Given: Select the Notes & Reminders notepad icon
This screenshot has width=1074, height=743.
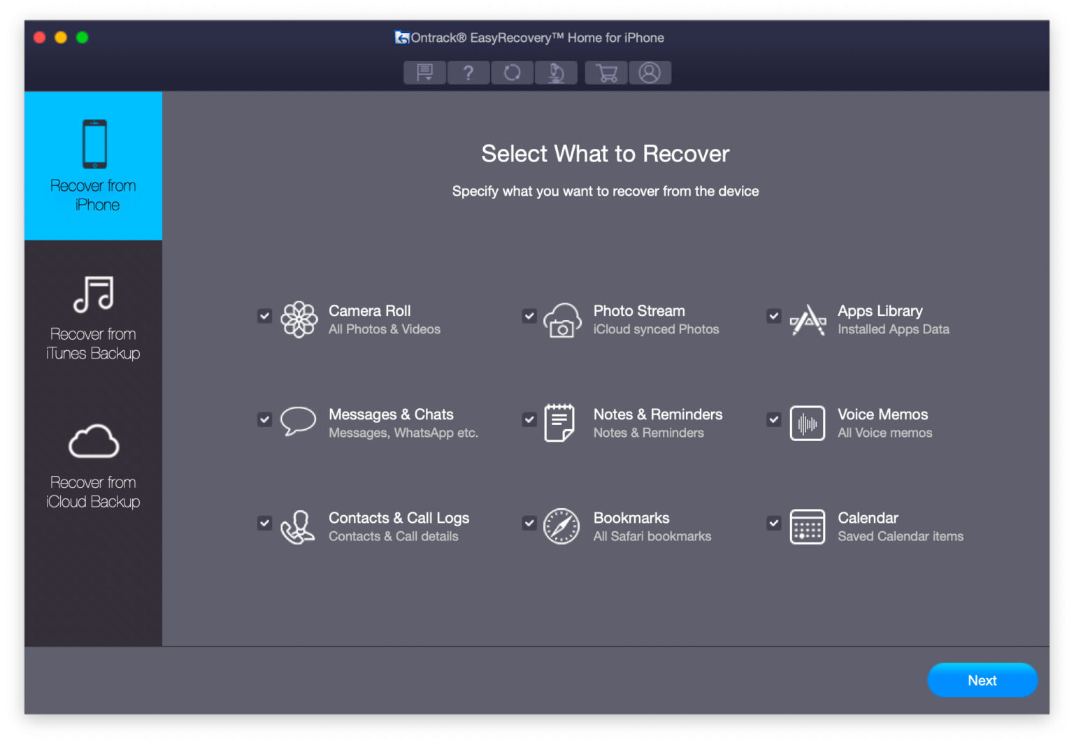Looking at the screenshot, I should pos(560,421).
